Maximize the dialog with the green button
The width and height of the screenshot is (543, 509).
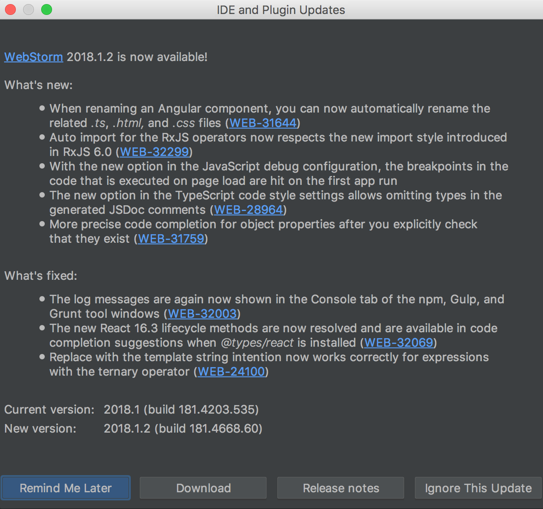(47, 9)
